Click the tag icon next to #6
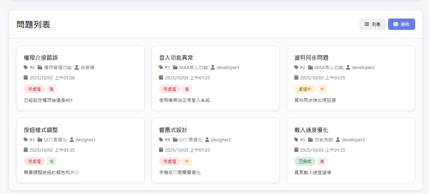429x194 pixels. (x=26, y=67)
